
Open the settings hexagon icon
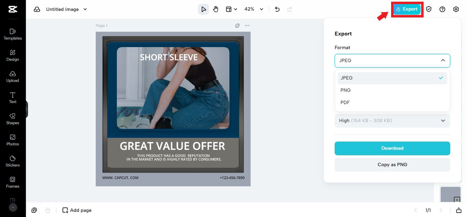pyautogui.click(x=456, y=9)
